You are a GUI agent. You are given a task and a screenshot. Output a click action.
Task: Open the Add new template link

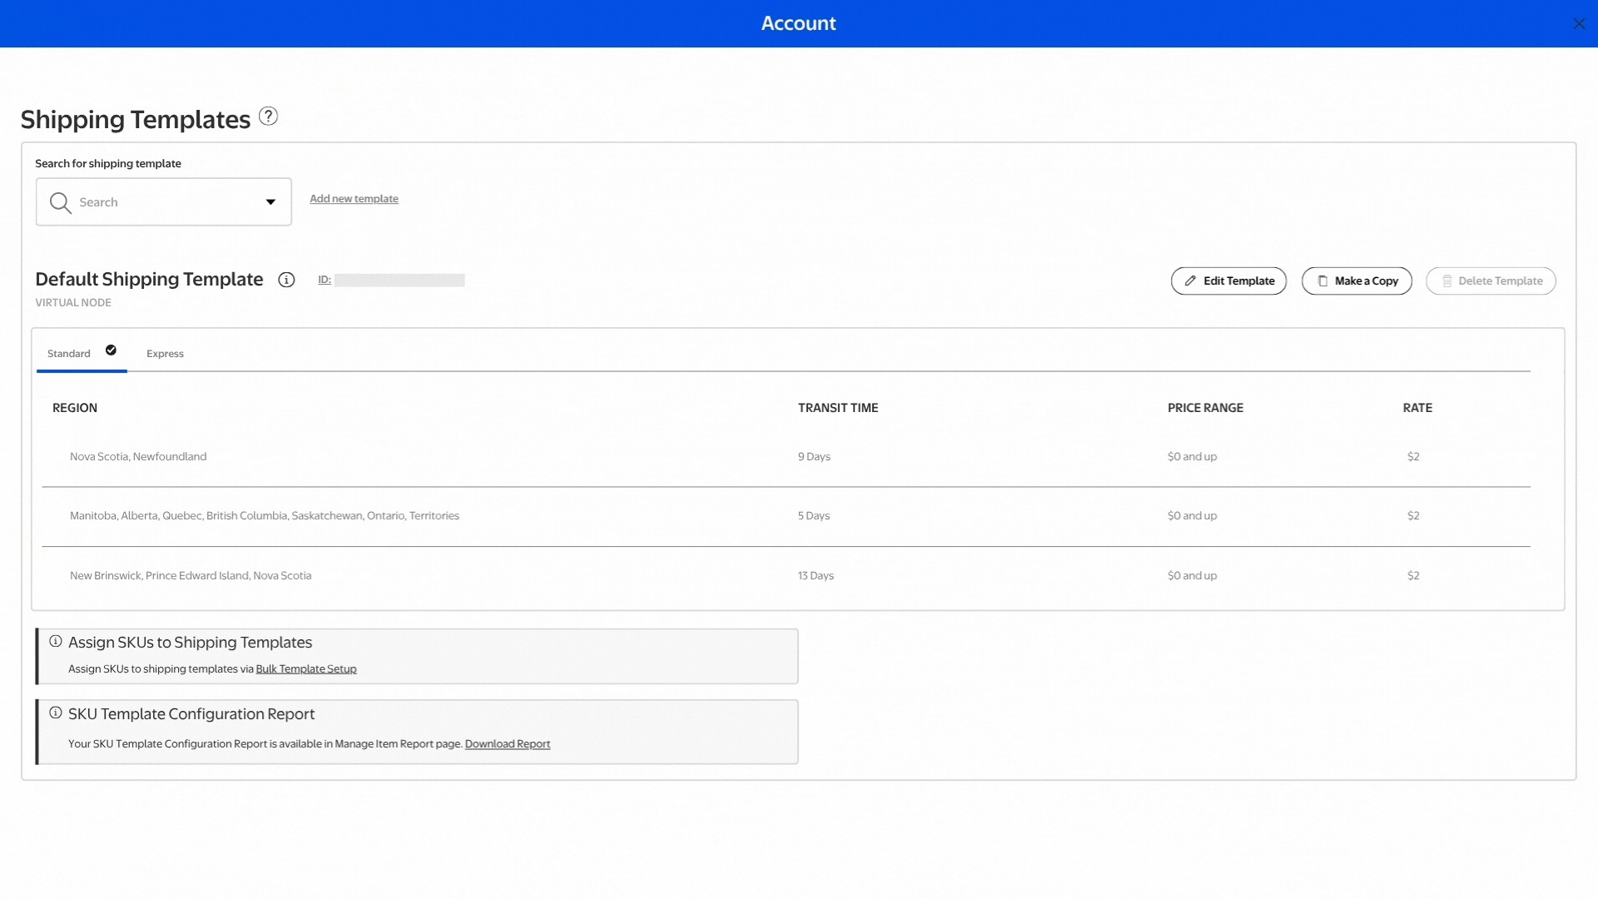click(x=354, y=199)
